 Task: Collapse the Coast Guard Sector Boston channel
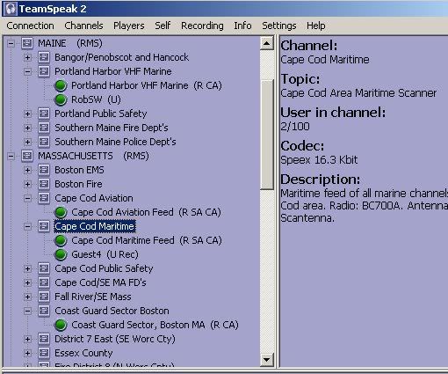pyautogui.click(x=27, y=311)
